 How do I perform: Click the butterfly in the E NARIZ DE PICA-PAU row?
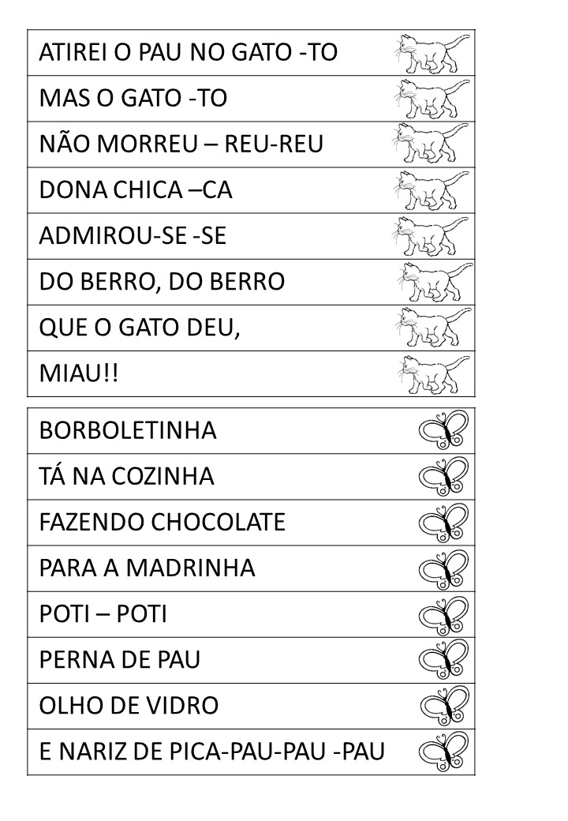[x=443, y=752]
